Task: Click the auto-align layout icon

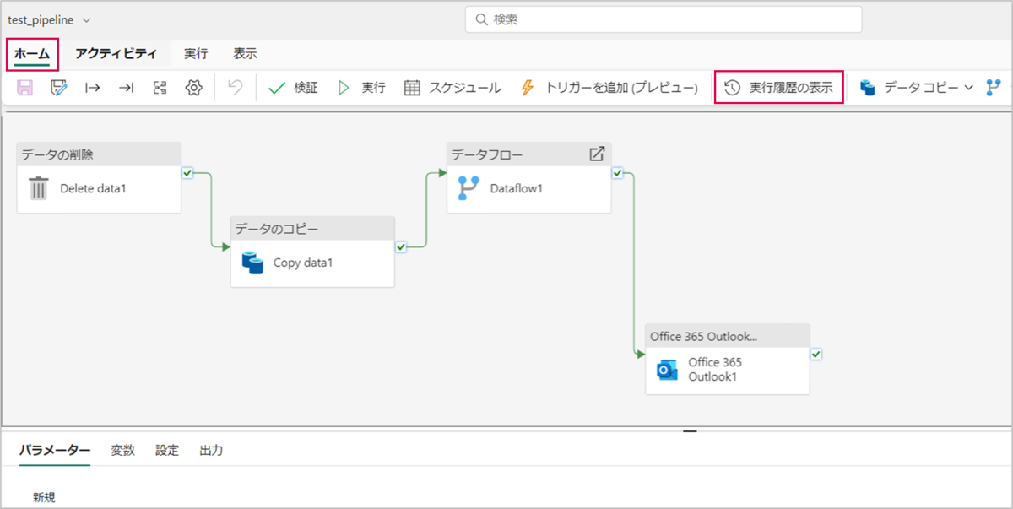Action: (x=160, y=88)
